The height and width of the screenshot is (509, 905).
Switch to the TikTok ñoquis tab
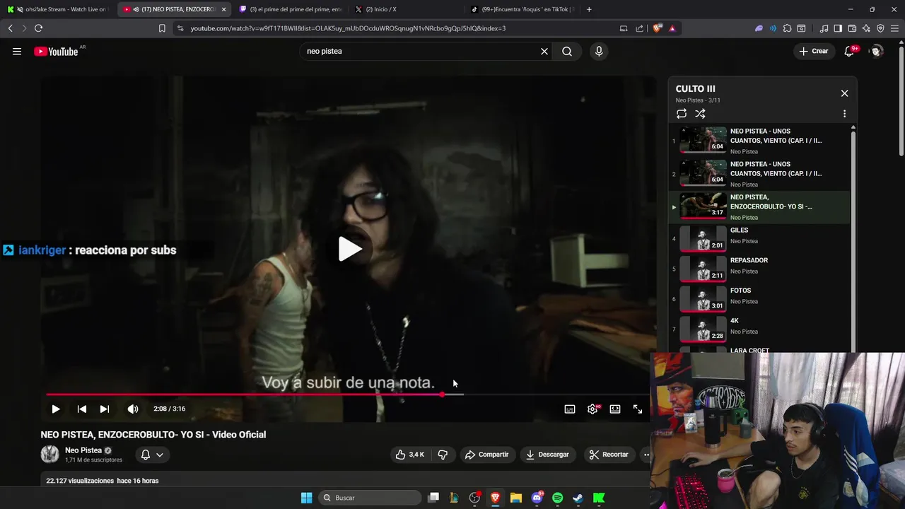coord(522,9)
